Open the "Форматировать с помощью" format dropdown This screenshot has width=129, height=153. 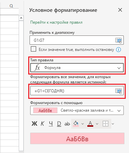click(x=77, y=110)
